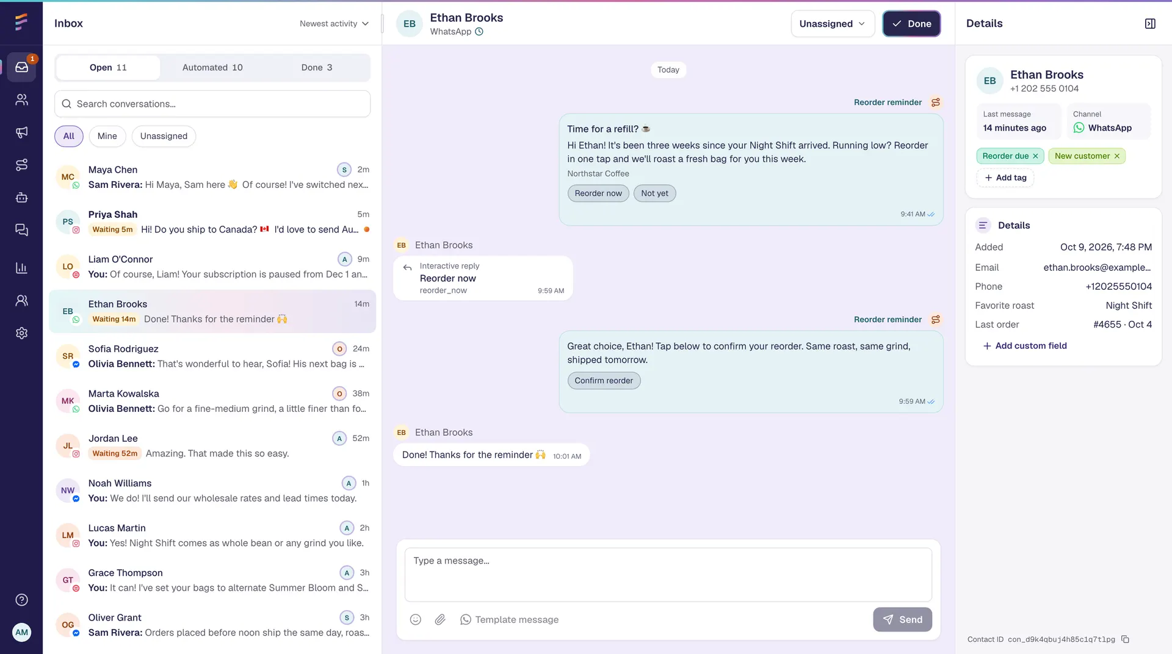1172x654 pixels.
Task: Open the Unassigned assignee dropdown
Action: click(833, 24)
